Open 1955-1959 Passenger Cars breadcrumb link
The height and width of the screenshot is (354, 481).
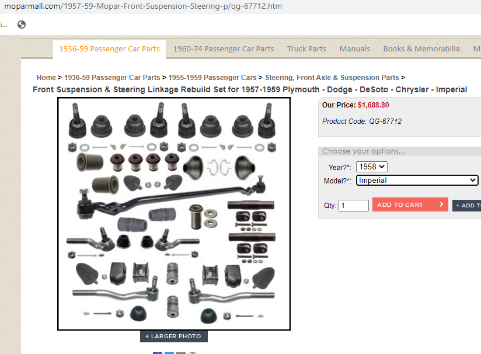coord(212,77)
